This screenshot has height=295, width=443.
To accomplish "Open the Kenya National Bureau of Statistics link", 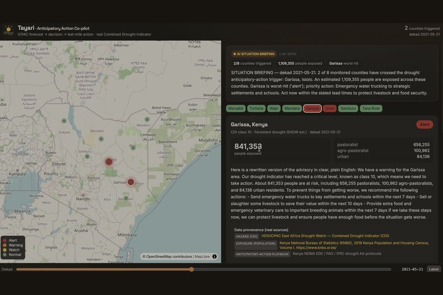I will click(x=354, y=245).
